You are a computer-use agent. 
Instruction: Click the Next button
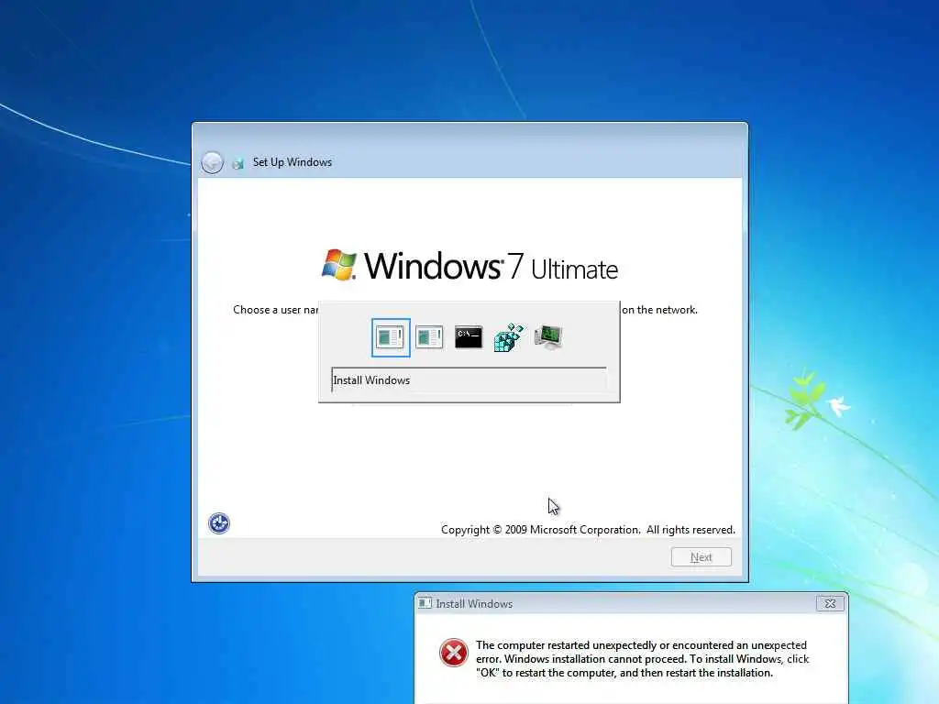[x=701, y=557]
